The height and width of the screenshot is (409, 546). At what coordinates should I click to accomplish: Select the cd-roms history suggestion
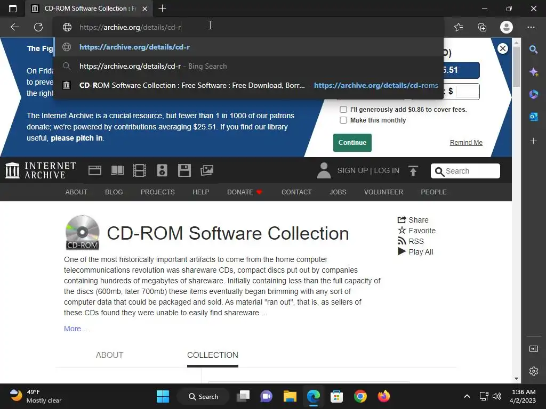(248, 85)
